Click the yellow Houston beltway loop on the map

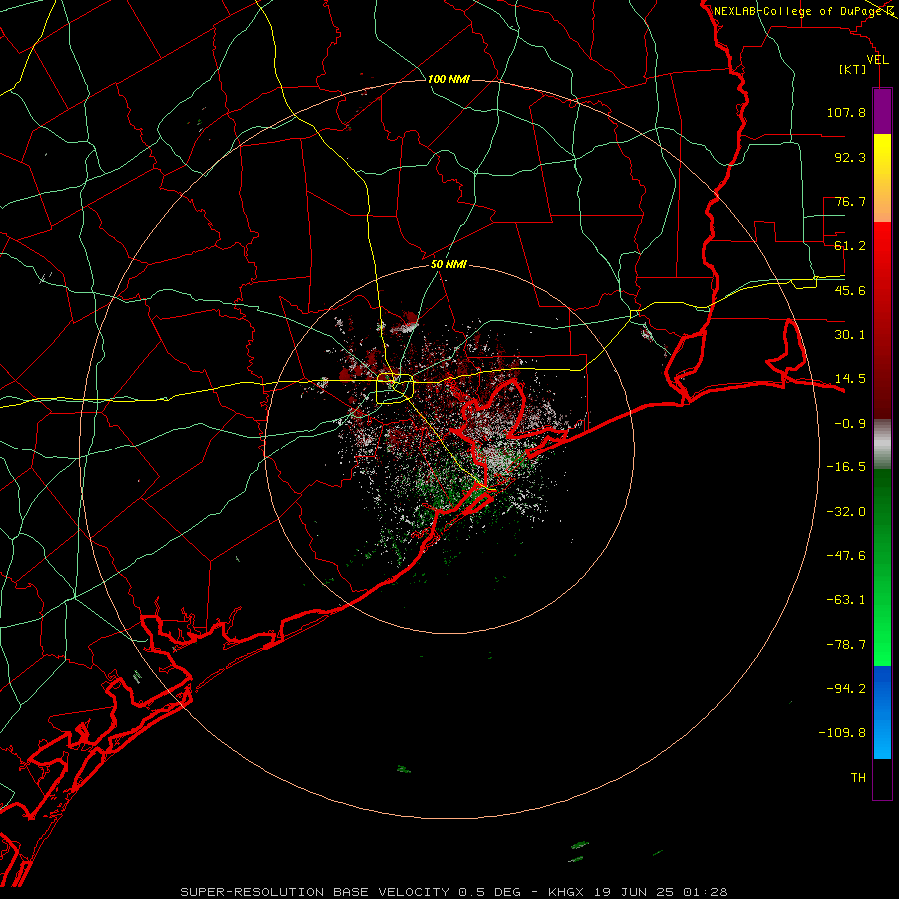click(x=395, y=389)
